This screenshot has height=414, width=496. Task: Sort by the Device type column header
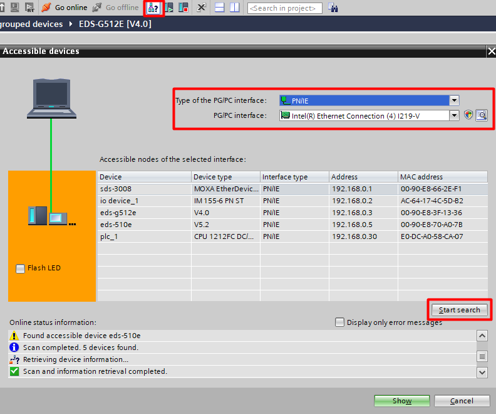[x=226, y=177]
